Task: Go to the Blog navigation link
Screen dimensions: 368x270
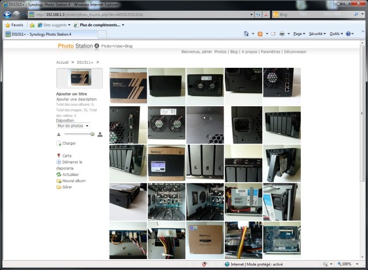Action: [x=234, y=52]
